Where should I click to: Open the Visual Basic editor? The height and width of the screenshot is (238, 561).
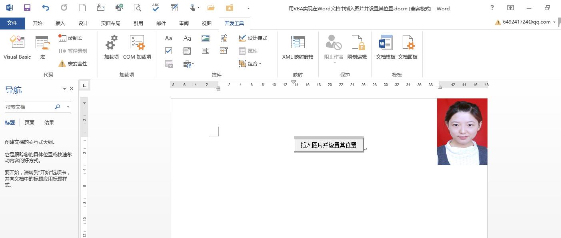click(17, 47)
